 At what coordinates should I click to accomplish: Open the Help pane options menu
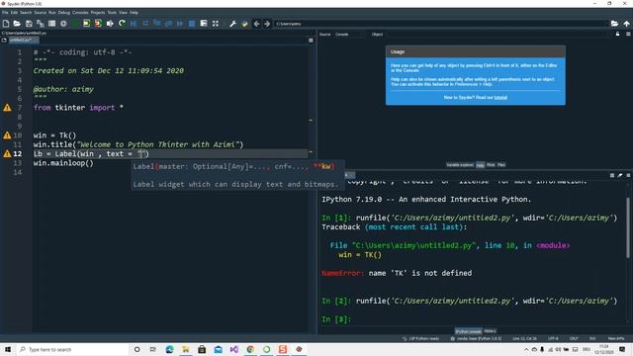(628, 35)
